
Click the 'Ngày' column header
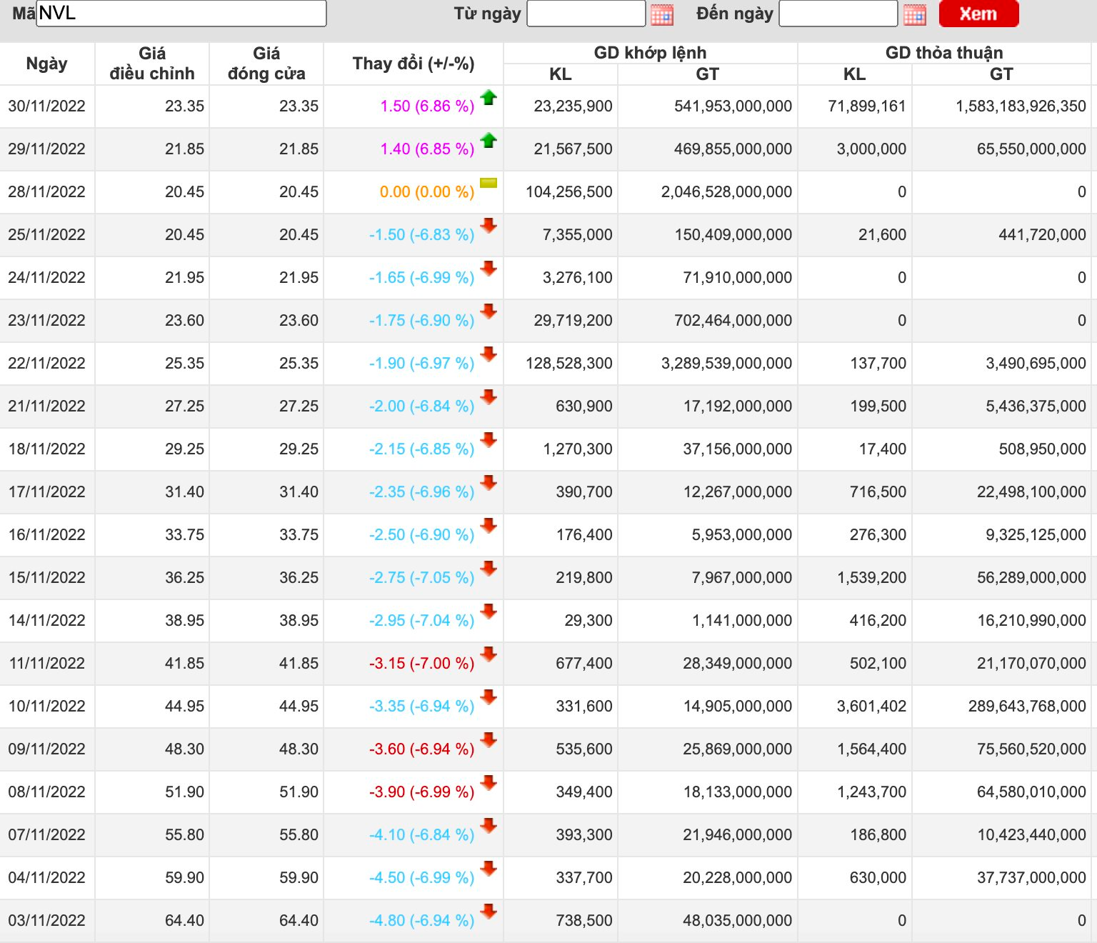click(x=47, y=64)
